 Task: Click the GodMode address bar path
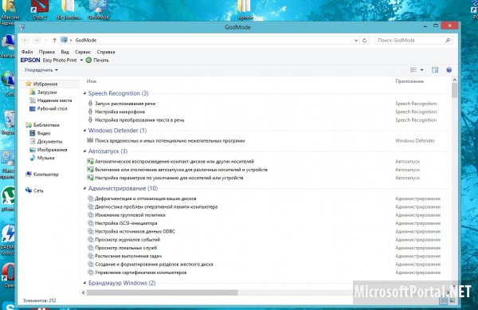pos(86,40)
